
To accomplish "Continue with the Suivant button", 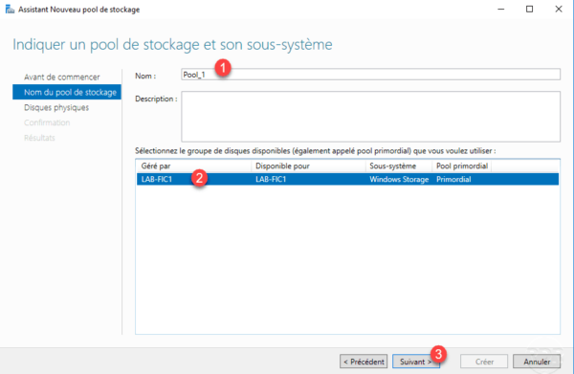I will (416, 362).
